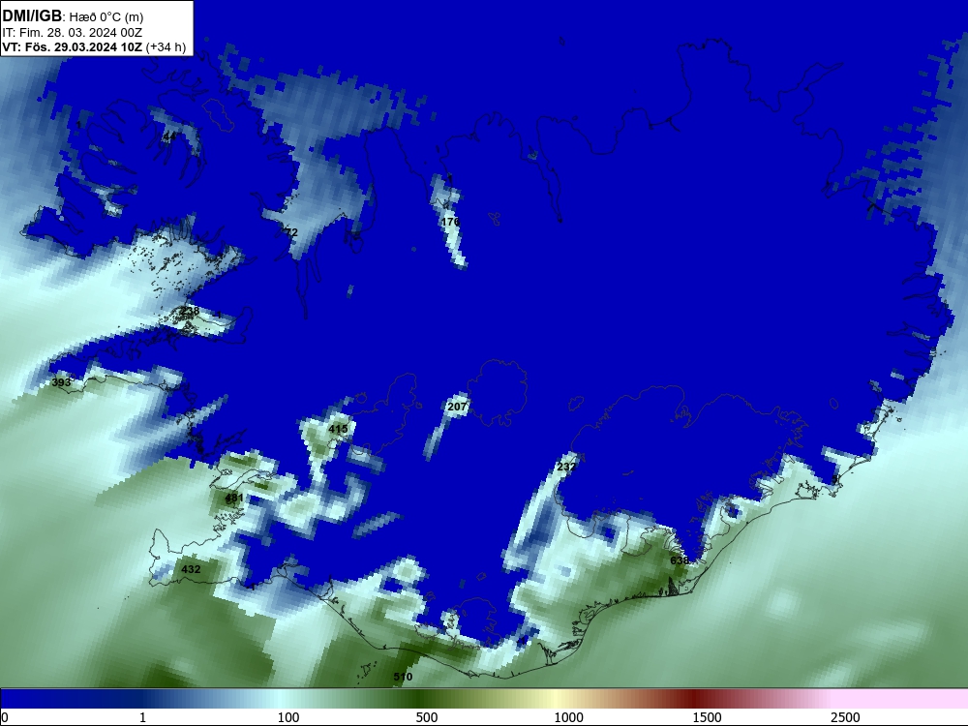This screenshot has height=726, width=968.
Task: Click the color scale label 1
Action: tap(142, 717)
